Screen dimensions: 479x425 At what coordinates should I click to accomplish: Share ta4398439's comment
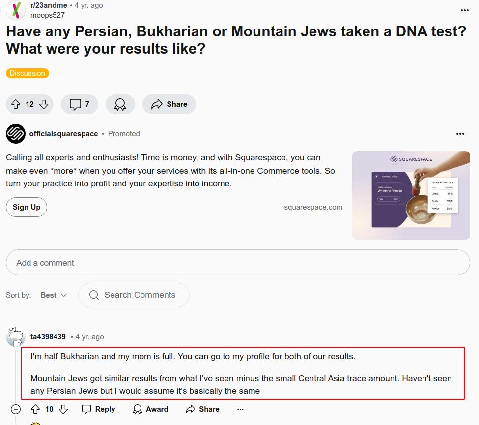point(202,409)
